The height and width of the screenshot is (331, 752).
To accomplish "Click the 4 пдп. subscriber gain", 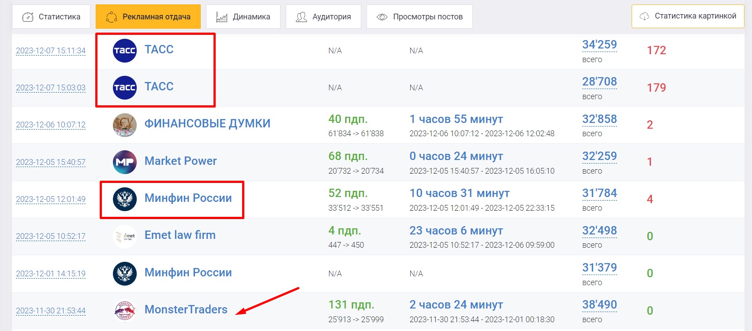I will point(344,231).
